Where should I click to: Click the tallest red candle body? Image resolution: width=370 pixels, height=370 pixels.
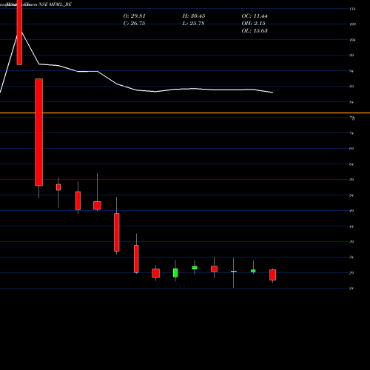39,132
